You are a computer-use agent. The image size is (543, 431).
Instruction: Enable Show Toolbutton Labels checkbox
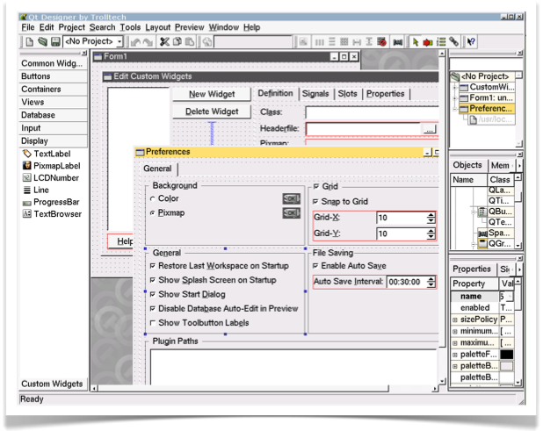(153, 323)
